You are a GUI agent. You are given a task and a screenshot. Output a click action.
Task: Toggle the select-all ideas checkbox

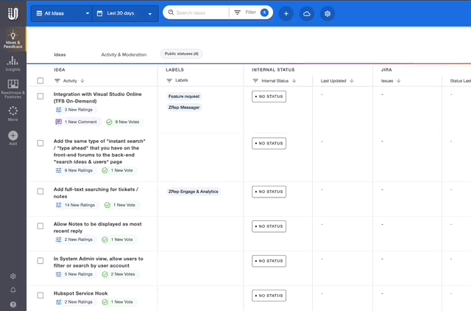coord(40,80)
